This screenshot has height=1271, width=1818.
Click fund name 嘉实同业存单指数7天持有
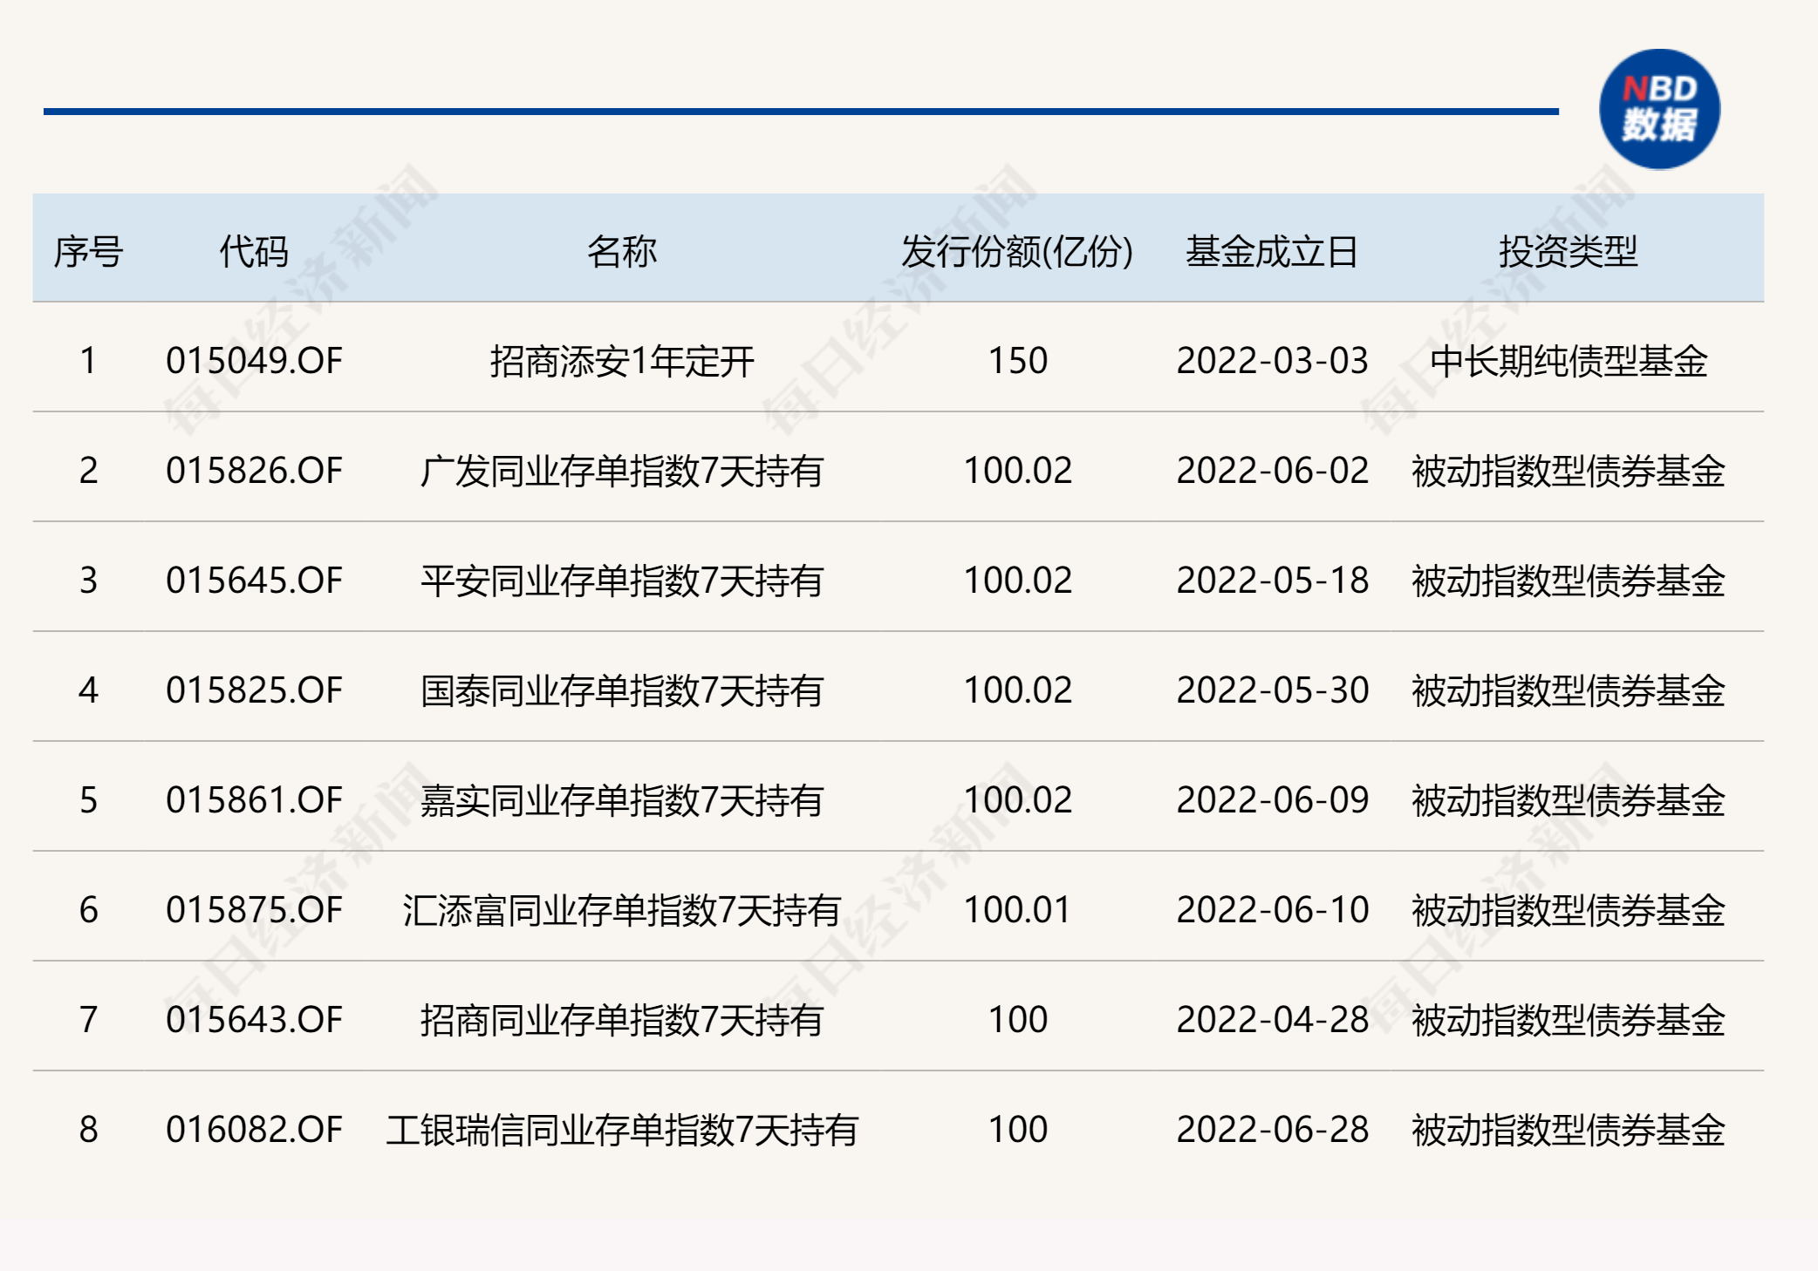622,800
